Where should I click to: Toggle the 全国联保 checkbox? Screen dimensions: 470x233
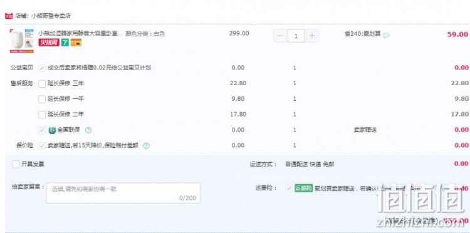42,130
